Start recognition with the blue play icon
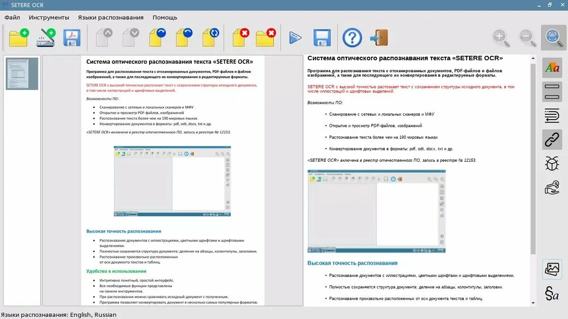The width and height of the screenshot is (568, 319). [x=295, y=38]
